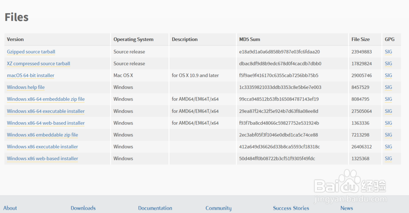The width and height of the screenshot is (409, 213).
Task: Download Windows x86 embeddable zip file
Action: pos(43,135)
